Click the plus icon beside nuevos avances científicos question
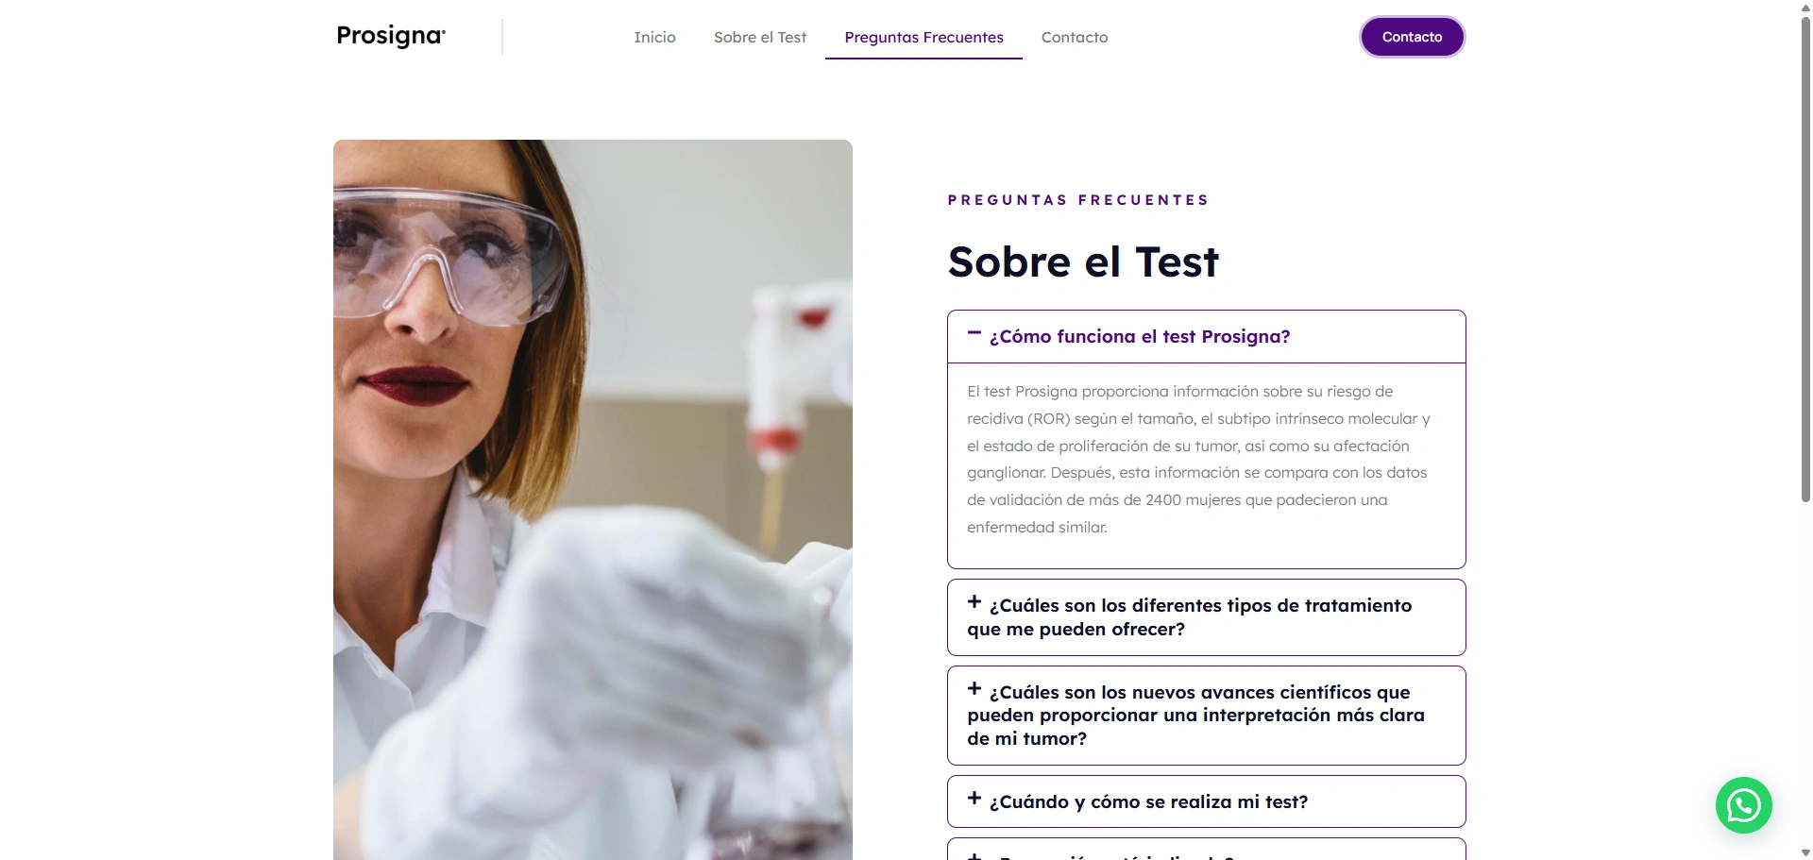1813x860 pixels. point(974,689)
